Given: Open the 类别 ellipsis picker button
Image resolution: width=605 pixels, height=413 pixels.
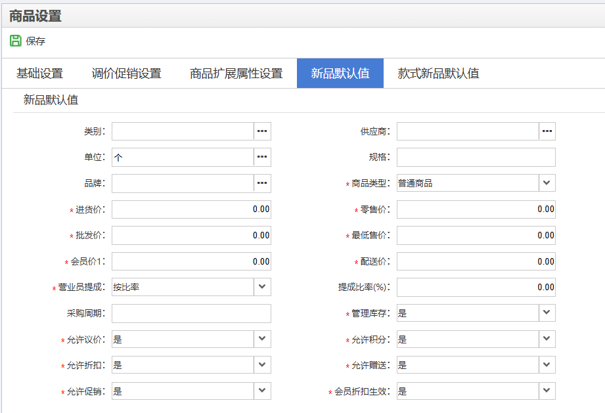Looking at the screenshot, I should coord(262,131).
